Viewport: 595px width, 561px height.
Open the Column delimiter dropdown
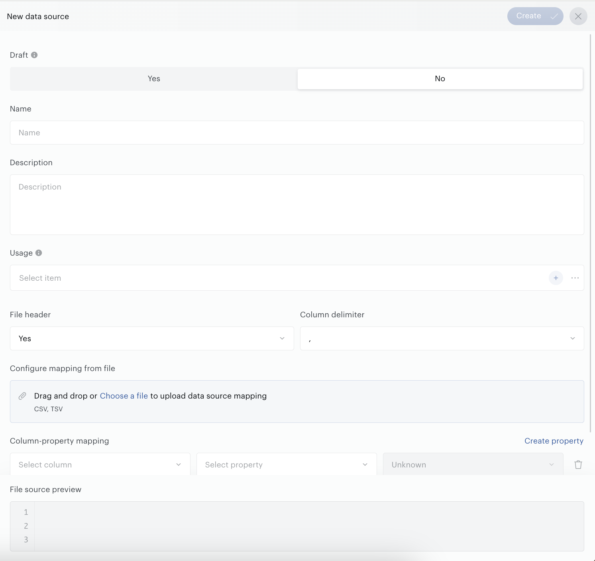click(442, 338)
